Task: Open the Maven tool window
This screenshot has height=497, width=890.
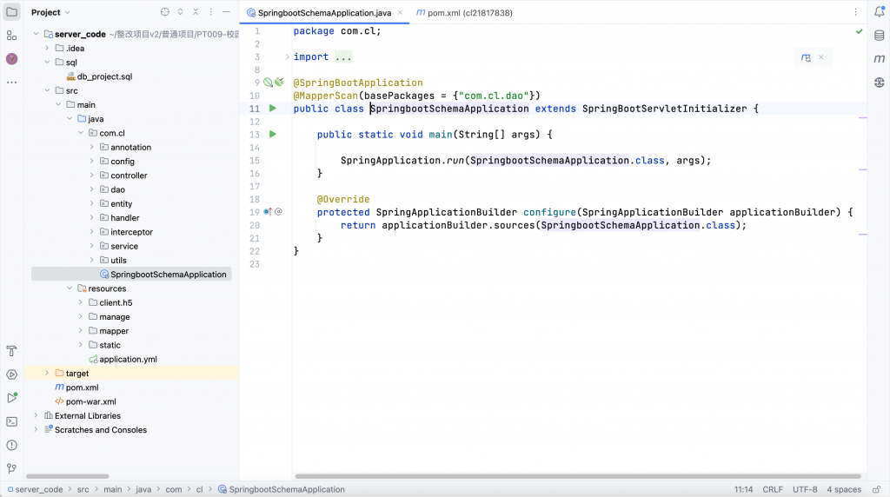Action: pyautogui.click(x=879, y=58)
